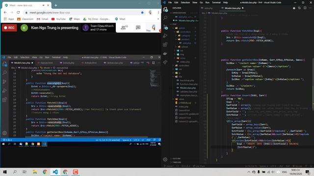Open the Apps bookmarks shortcut
The image size is (314, 176).
pos(9,19)
